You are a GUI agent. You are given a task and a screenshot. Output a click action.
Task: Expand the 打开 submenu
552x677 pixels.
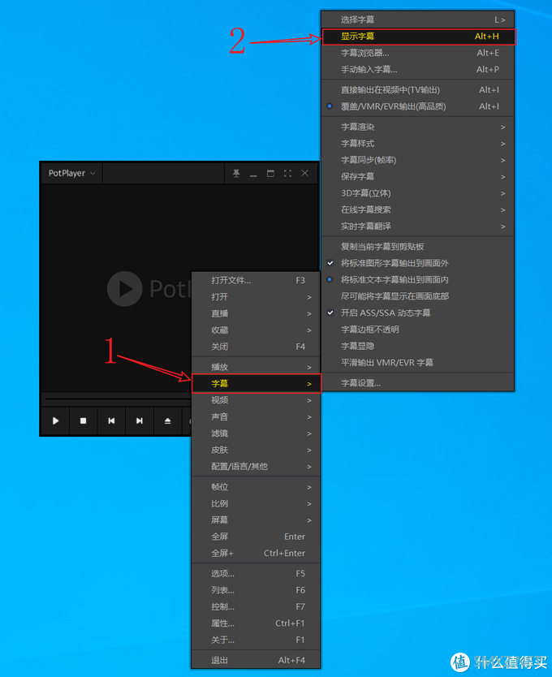click(256, 297)
